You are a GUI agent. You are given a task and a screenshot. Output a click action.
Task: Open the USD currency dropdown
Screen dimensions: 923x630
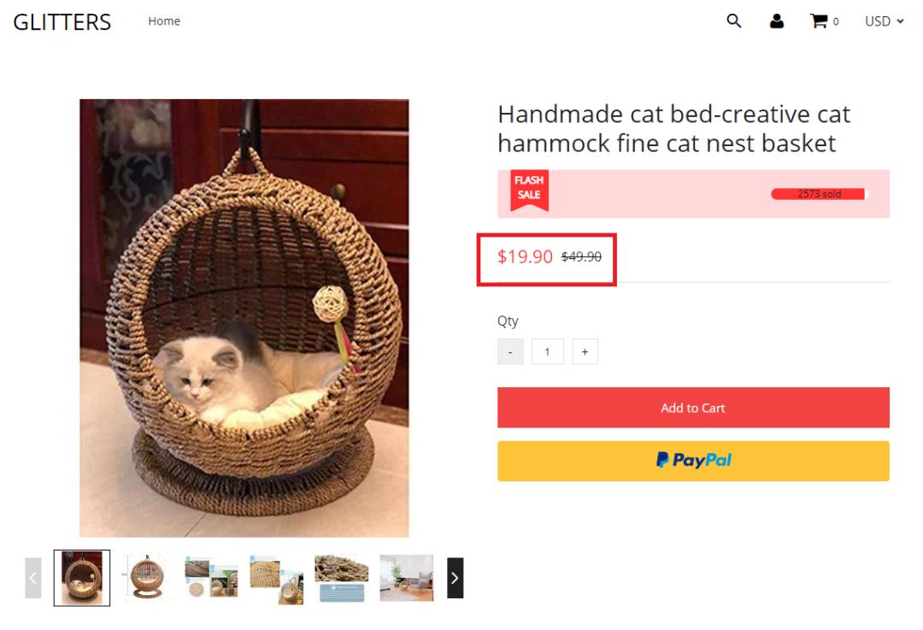pyautogui.click(x=884, y=21)
